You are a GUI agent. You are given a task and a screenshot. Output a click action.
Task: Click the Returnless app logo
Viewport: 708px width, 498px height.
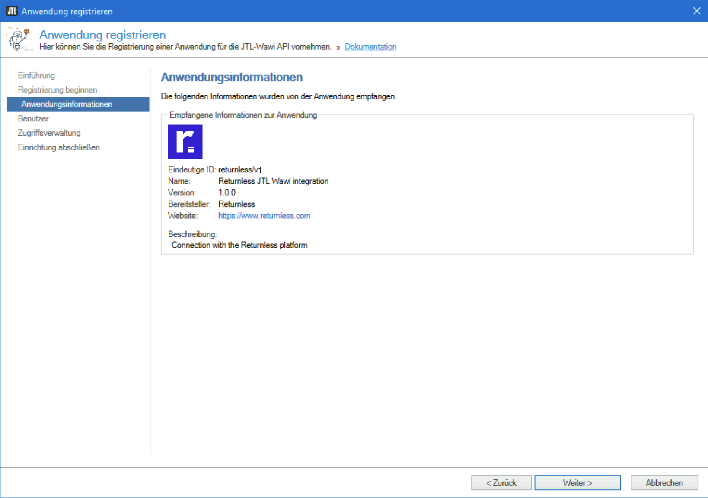tap(185, 141)
